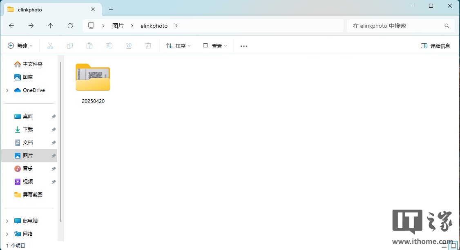Refresh the current folder view

tap(70, 26)
